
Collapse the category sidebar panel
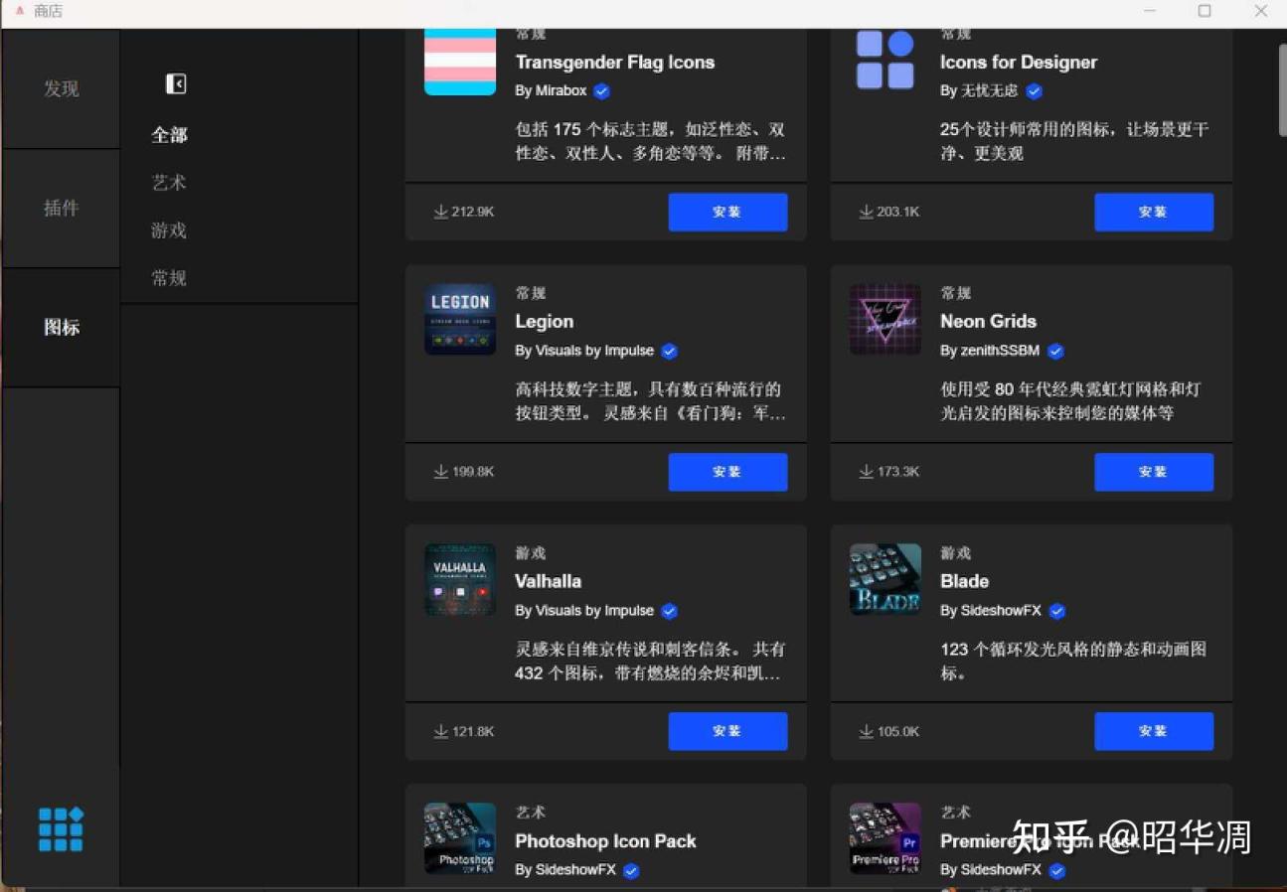click(x=176, y=83)
